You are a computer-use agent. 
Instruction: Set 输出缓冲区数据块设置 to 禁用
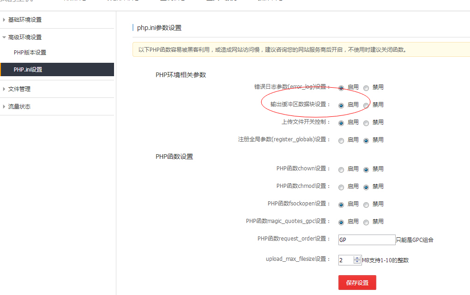366,105
